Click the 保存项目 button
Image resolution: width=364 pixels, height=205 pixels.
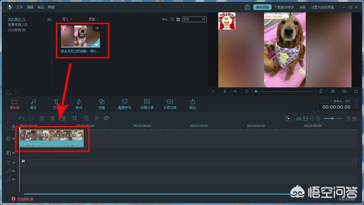click(x=262, y=7)
